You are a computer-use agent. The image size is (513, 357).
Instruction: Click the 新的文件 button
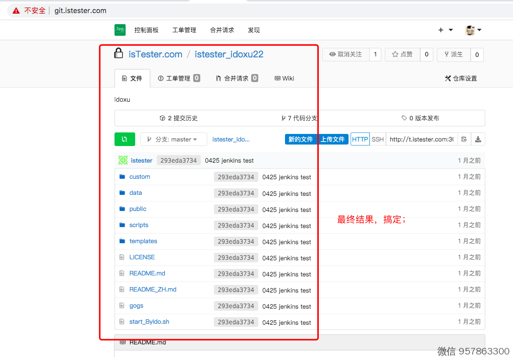(x=301, y=139)
